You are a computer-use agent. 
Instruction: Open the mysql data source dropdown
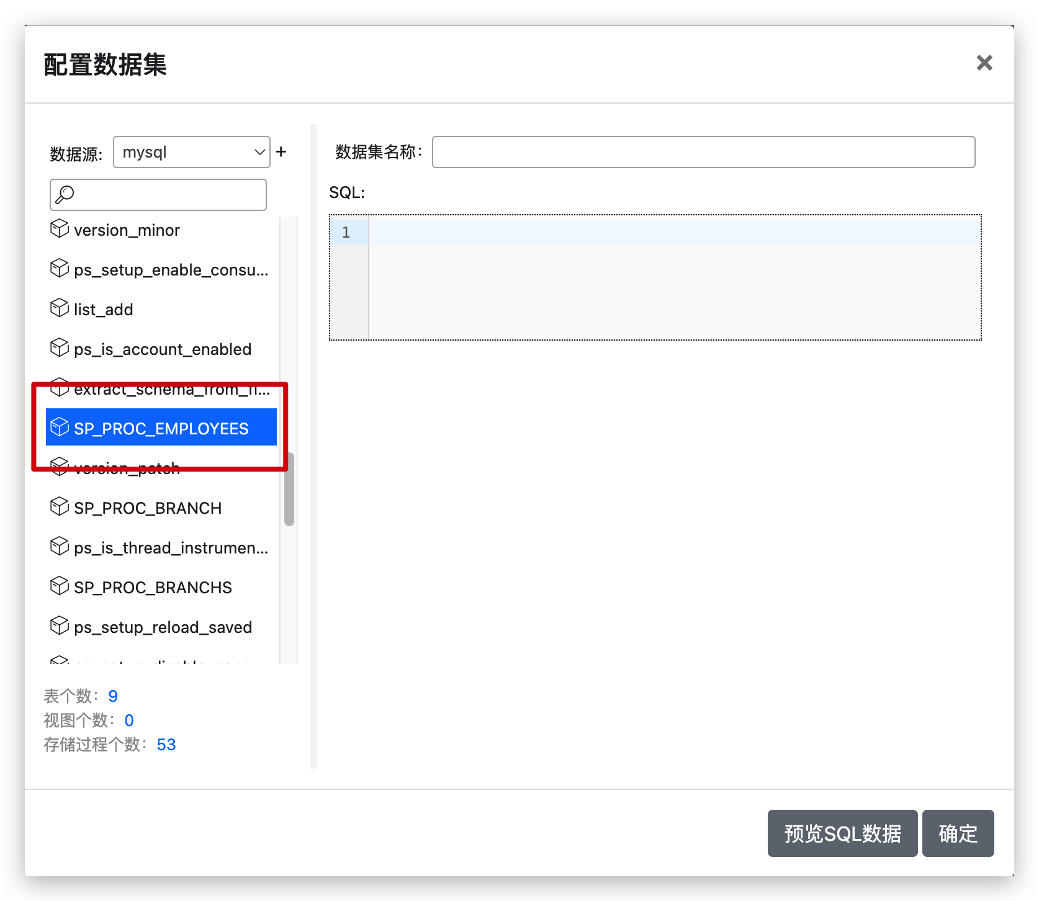point(191,152)
